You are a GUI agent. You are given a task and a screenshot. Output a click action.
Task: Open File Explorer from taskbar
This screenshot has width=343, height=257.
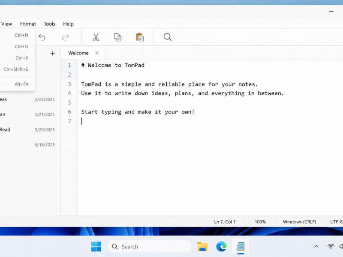coord(202,247)
